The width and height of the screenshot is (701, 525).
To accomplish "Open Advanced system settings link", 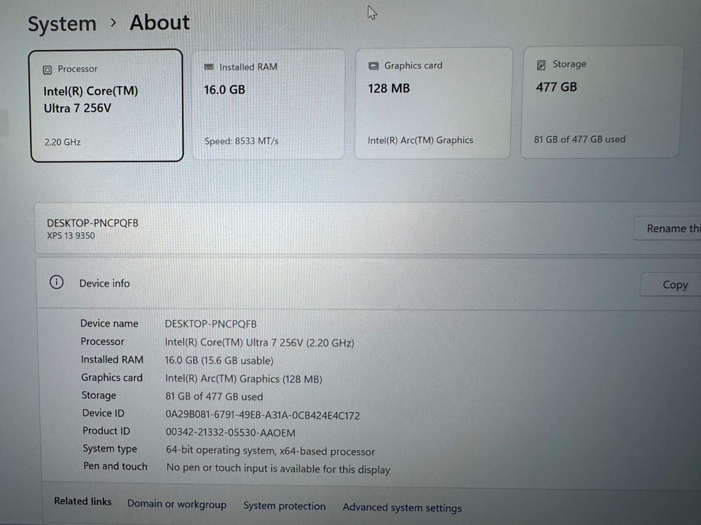I will [x=402, y=507].
